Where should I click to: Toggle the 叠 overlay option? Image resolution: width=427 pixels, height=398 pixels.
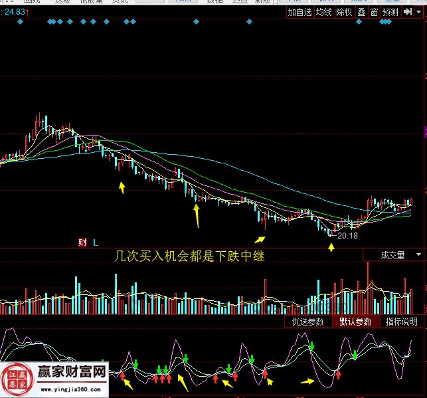coord(361,12)
